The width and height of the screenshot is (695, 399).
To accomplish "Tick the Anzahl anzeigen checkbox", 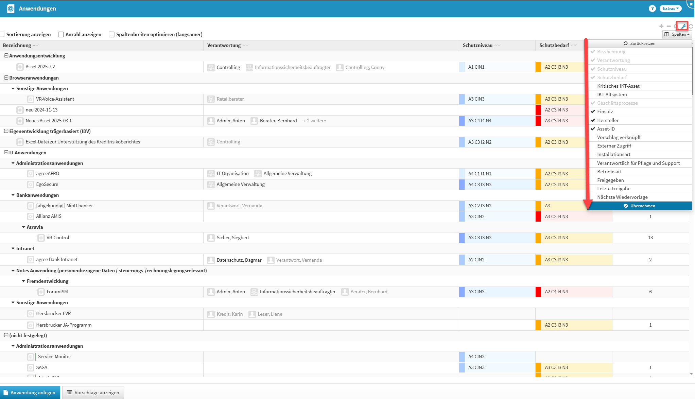I will (61, 34).
